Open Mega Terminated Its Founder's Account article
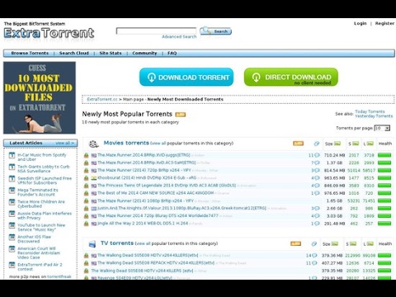 coord(38,192)
